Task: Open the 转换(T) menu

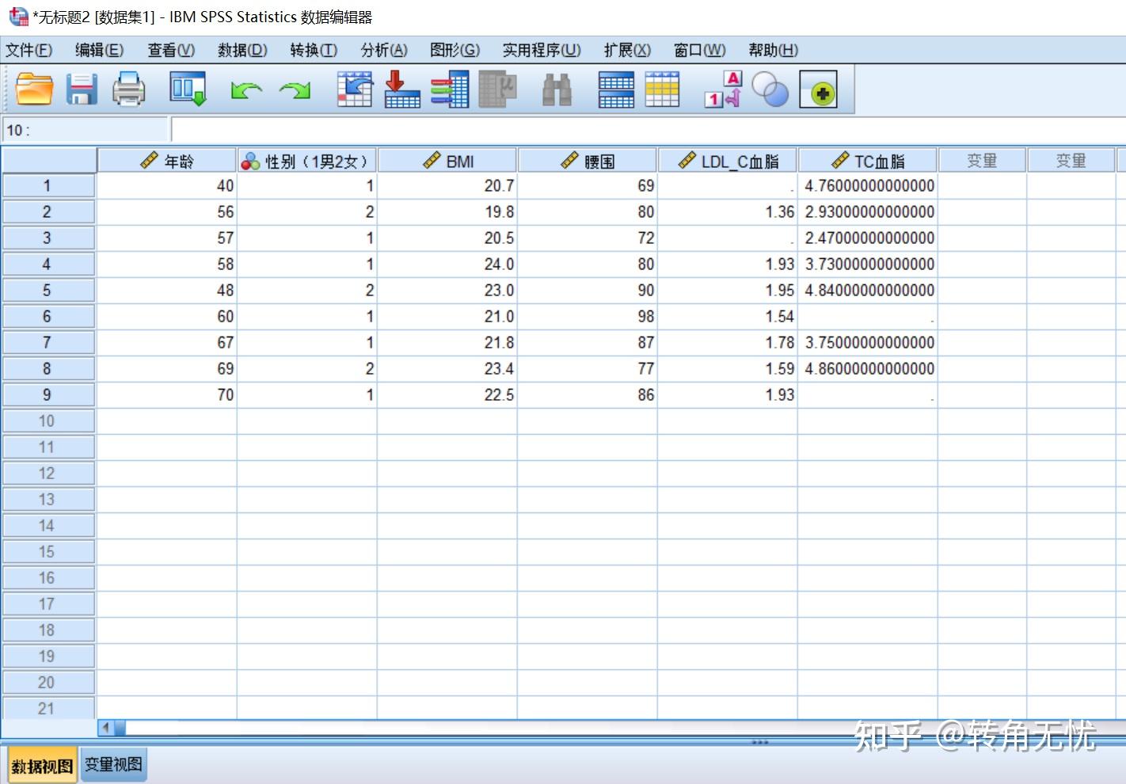Action: pos(314,50)
